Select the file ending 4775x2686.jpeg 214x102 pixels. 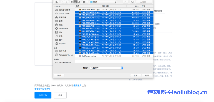pyautogui.click(x=114, y=15)
